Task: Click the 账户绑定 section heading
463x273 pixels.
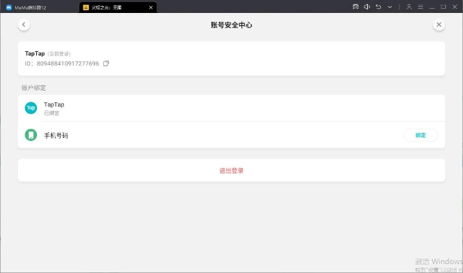Action: click(34, 87)
